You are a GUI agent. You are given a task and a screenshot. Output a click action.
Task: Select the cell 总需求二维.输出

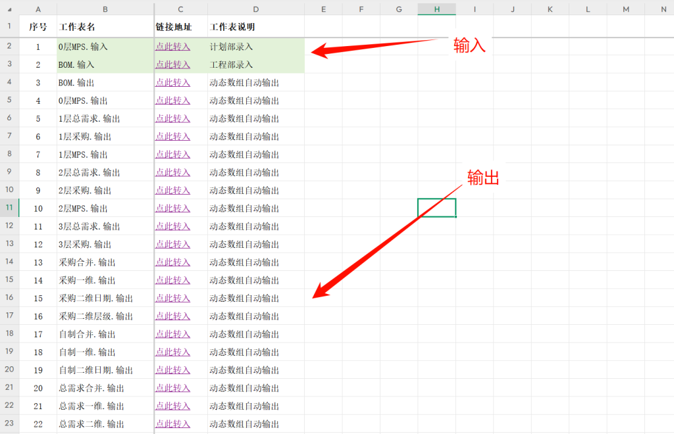(105, 424)
